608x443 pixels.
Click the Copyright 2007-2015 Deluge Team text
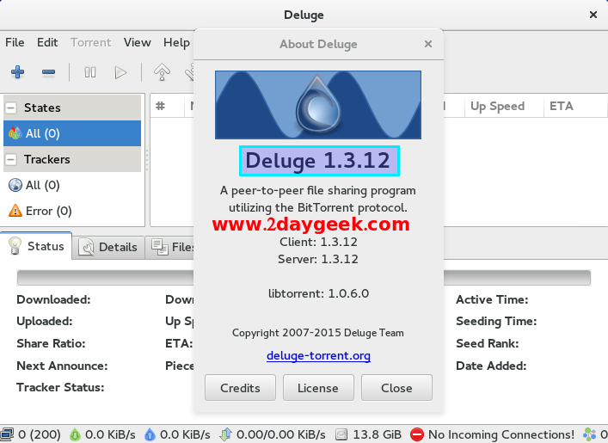[x=318, y=333]
